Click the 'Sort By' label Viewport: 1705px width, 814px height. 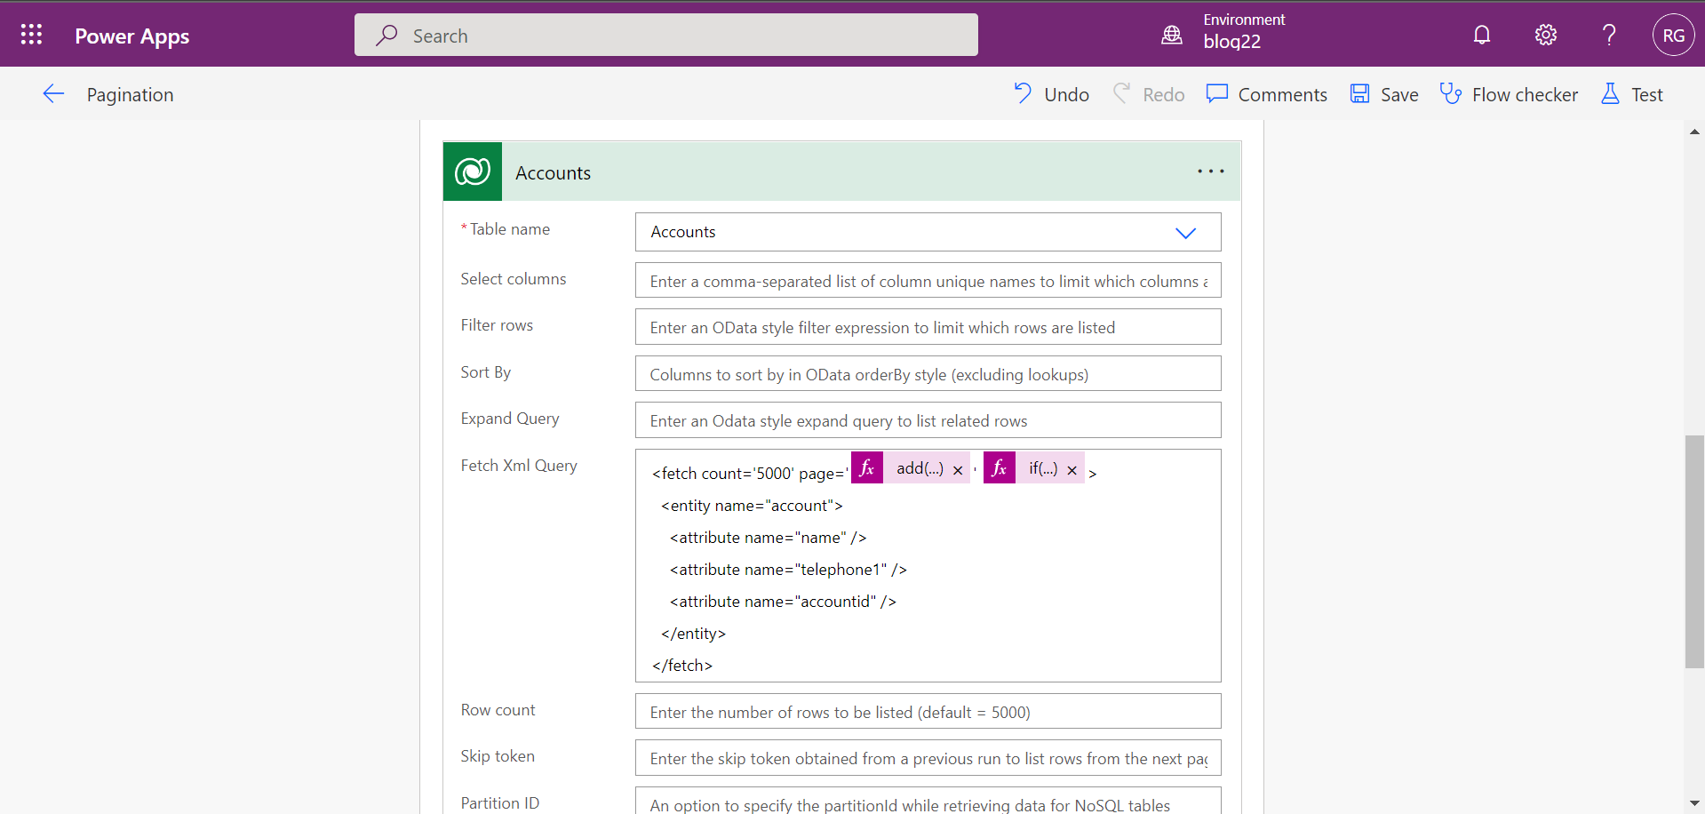[x=485, y=372]
